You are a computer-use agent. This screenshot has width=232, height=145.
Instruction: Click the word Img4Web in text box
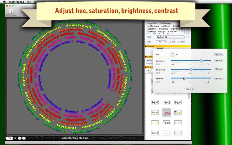coord(152,23)
